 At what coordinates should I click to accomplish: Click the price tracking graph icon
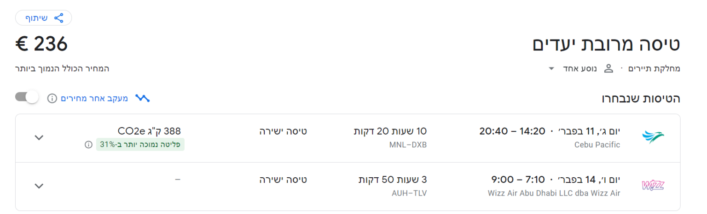pos(143,98)
